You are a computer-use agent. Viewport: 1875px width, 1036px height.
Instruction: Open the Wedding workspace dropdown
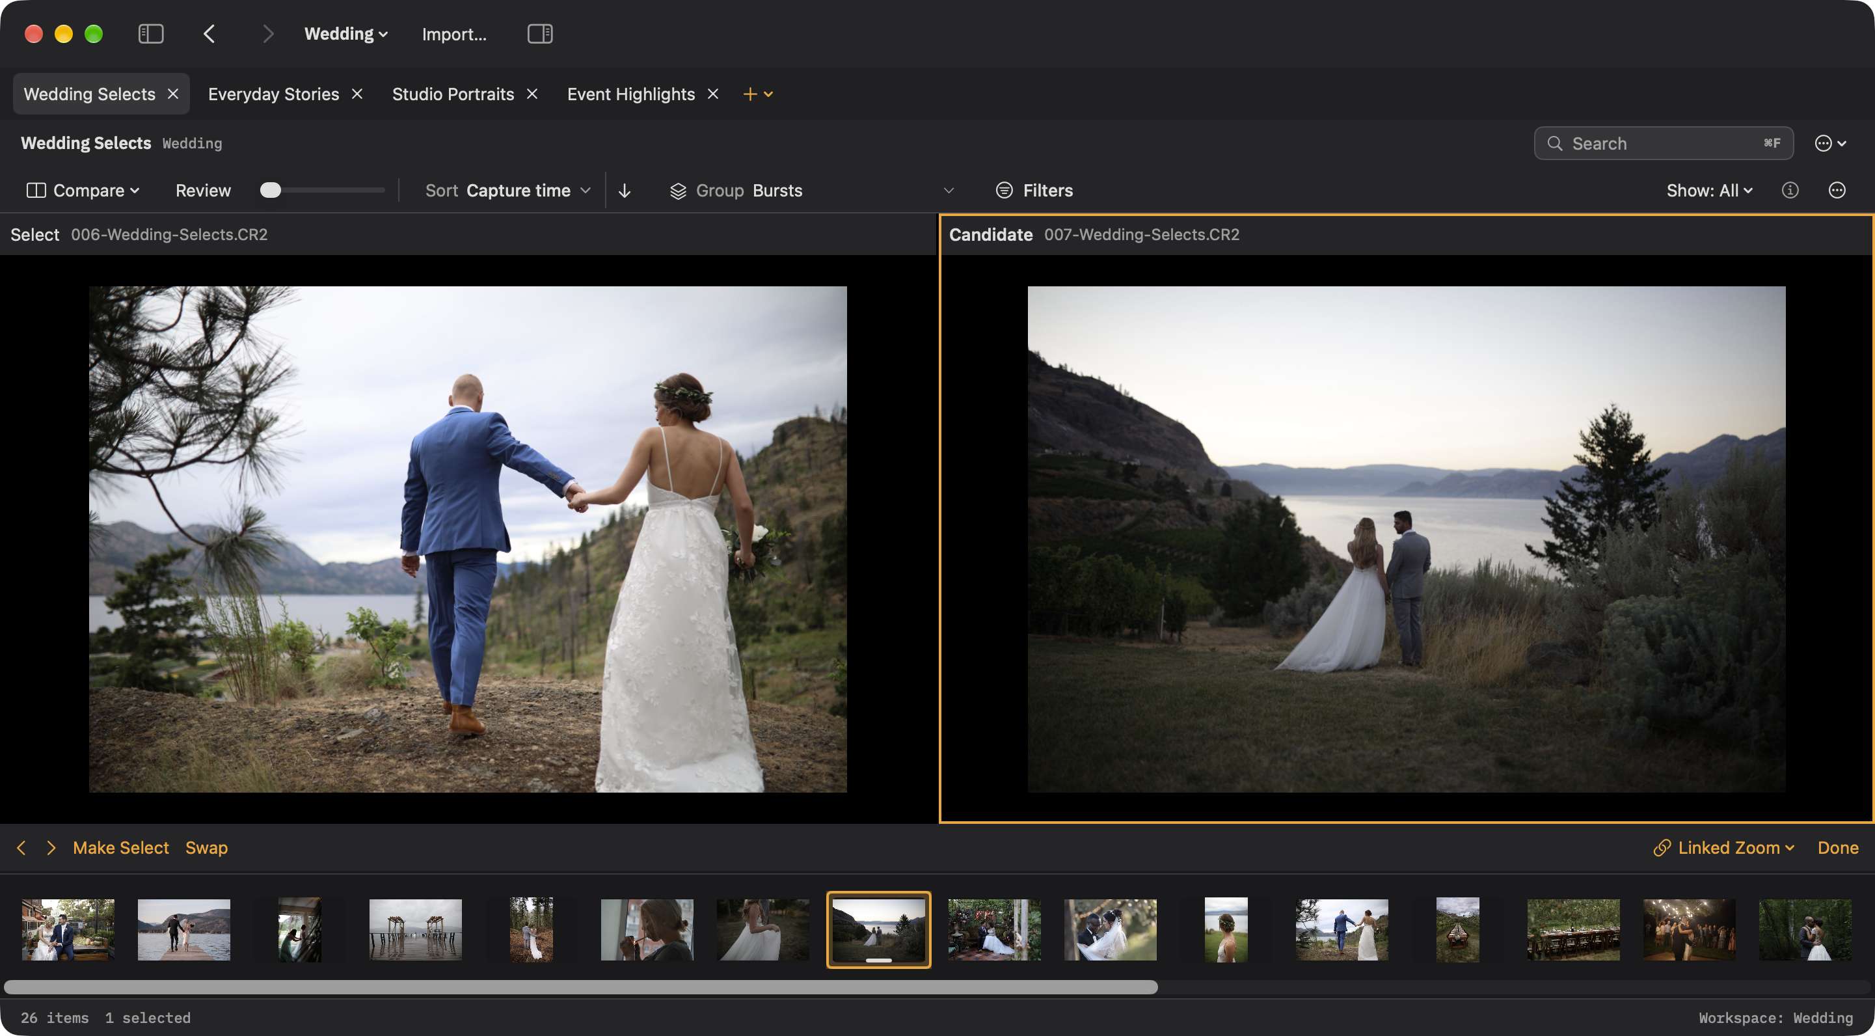click(345, 34)
